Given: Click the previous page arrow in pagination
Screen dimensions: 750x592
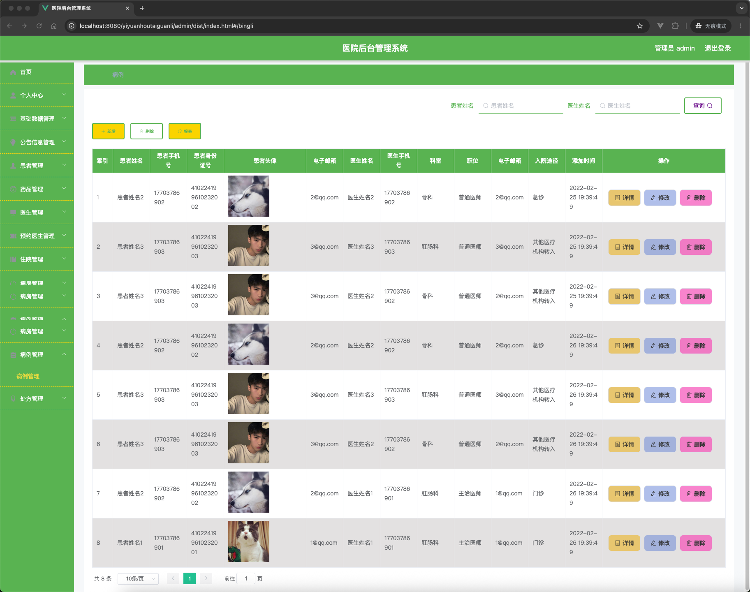Looking at the screenshot, I should [173, 578].
